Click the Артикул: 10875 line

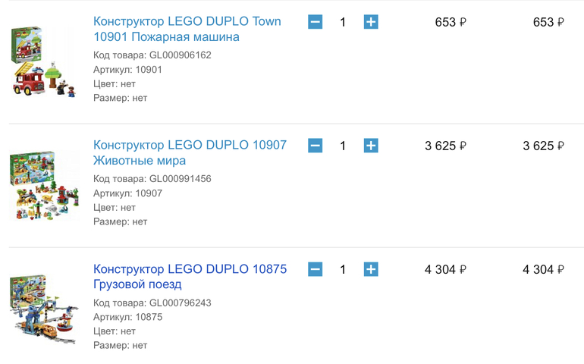tap(127, 317)
